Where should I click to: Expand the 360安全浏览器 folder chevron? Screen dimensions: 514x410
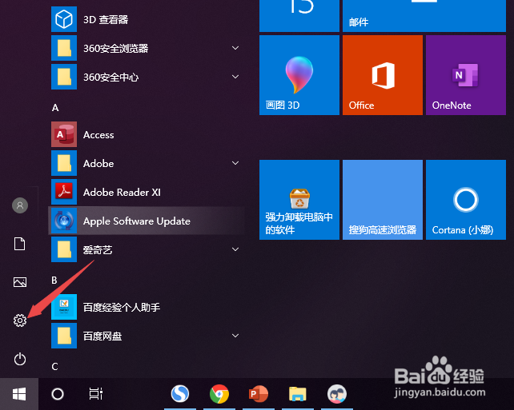235,48
